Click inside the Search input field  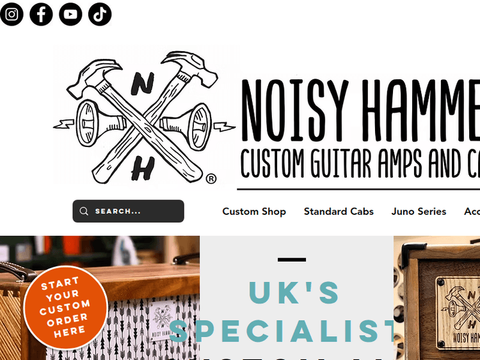click(128, 211)
